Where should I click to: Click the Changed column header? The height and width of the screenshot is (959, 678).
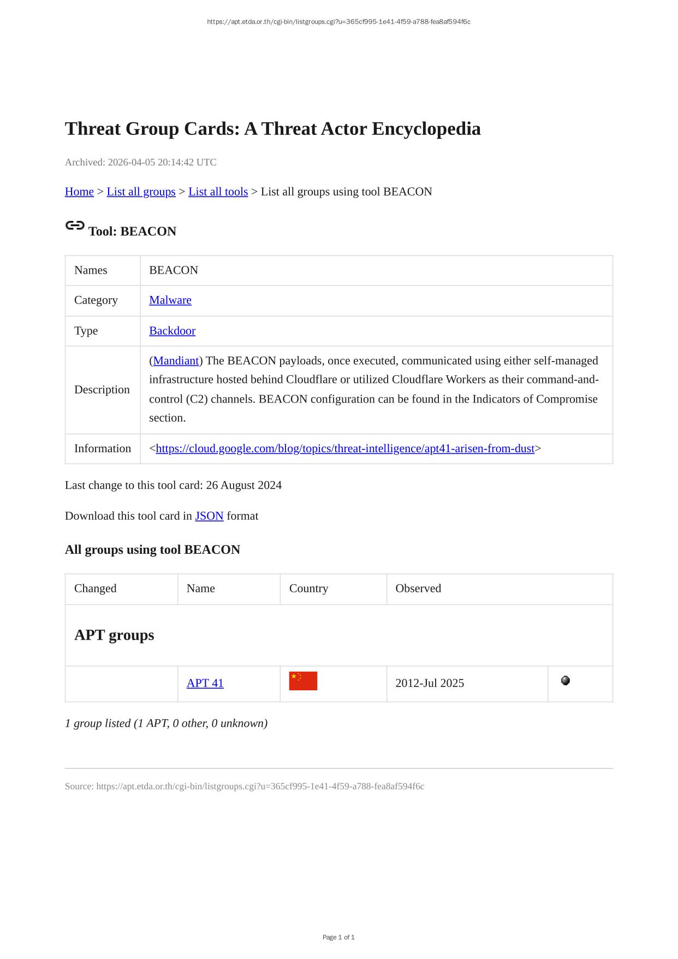[95, 588]
